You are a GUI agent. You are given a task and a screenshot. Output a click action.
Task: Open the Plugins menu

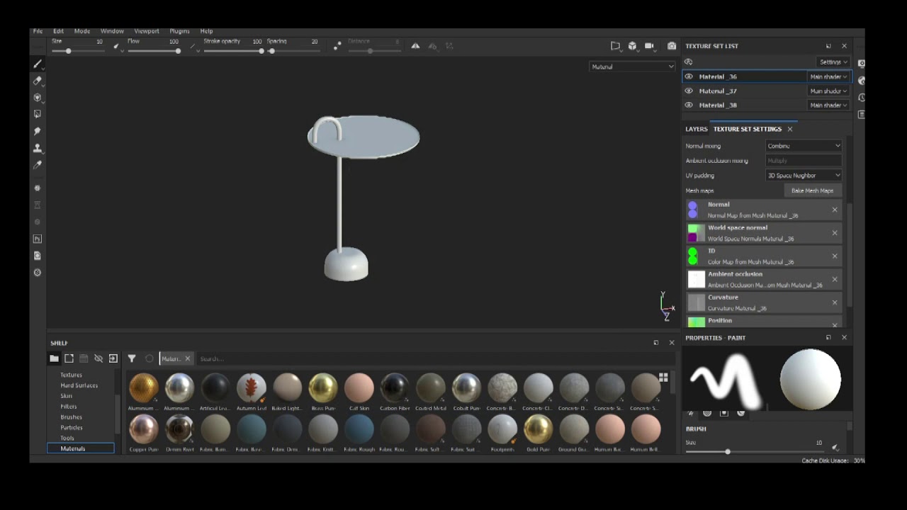tap(179, 31)
